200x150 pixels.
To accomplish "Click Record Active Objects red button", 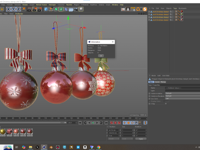I will [111, 123].
